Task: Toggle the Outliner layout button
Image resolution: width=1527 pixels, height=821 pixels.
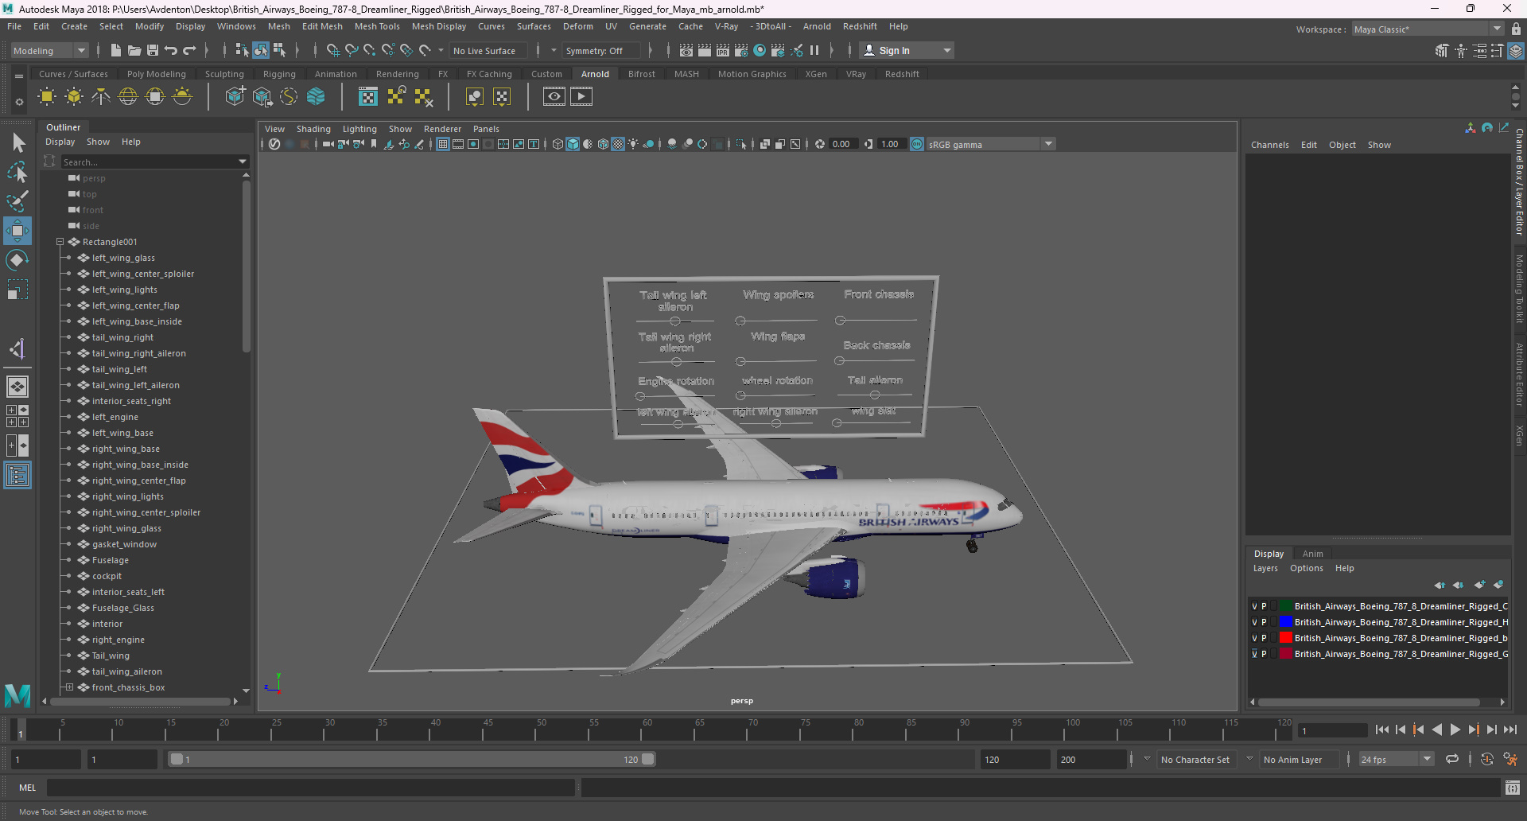Action: click(17, 476)
